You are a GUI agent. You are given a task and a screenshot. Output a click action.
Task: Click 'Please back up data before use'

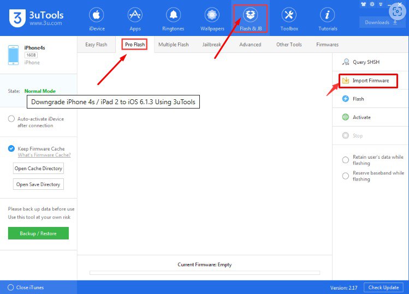click(41, 209)
